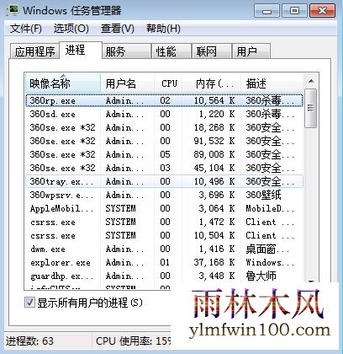Open the 文件(F) menu
The image size is (343, 354).
tap(26, 29)
